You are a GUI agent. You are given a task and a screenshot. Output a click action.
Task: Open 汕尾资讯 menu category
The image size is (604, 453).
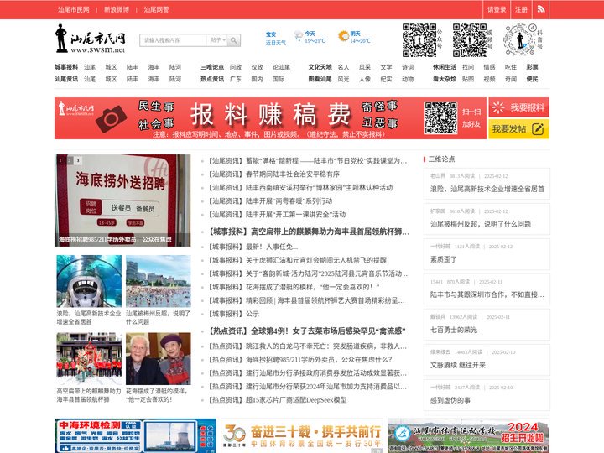click(x=66, y=79)
